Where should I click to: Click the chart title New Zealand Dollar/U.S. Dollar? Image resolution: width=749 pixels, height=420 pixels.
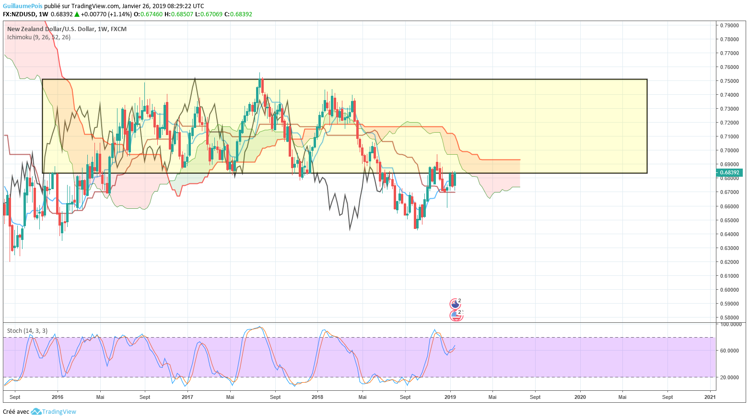(51, 29)
